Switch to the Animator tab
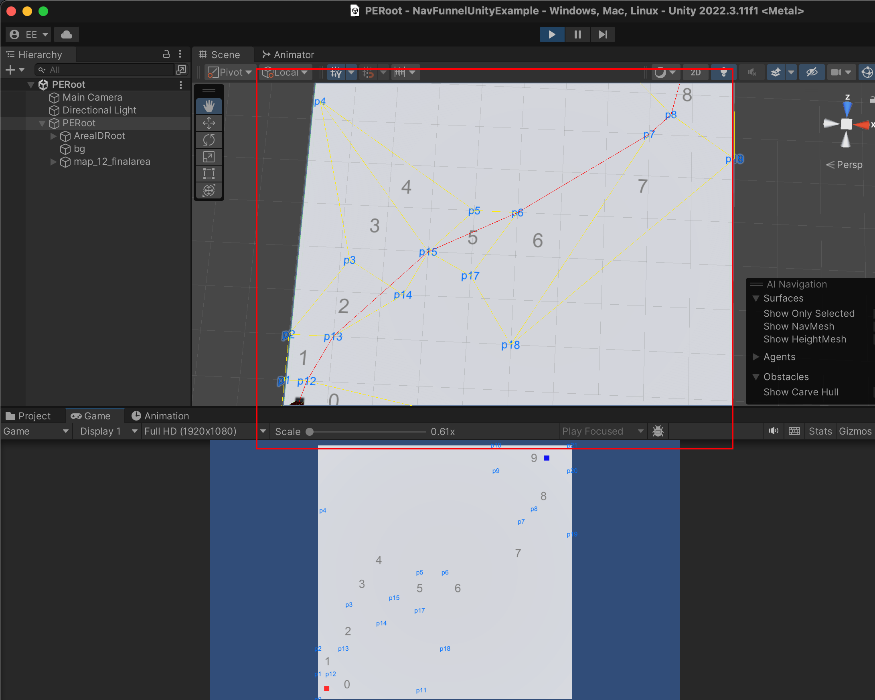 coord(288,55)
